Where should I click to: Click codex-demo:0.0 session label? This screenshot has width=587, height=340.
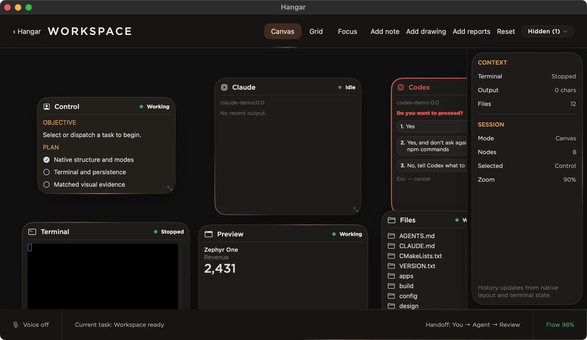418,102
